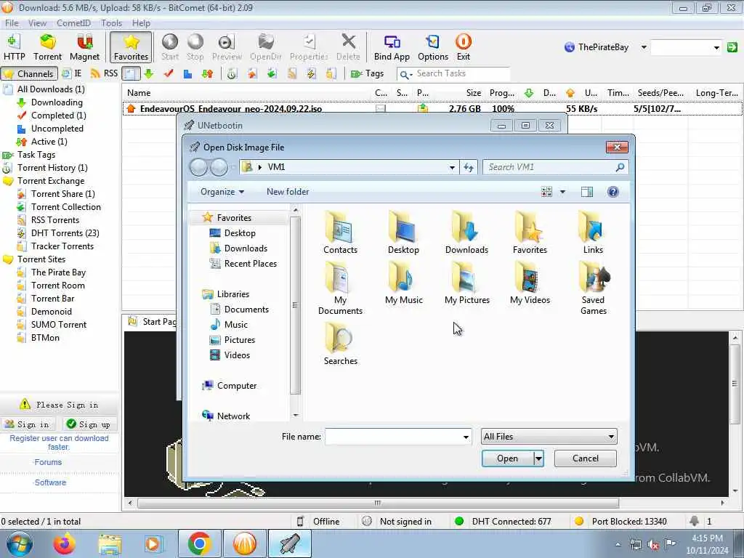The height and width of the screenshot is (558, 744).
Task: Click the Bind App toolbar icon
Action: click(x=392, y=47)
